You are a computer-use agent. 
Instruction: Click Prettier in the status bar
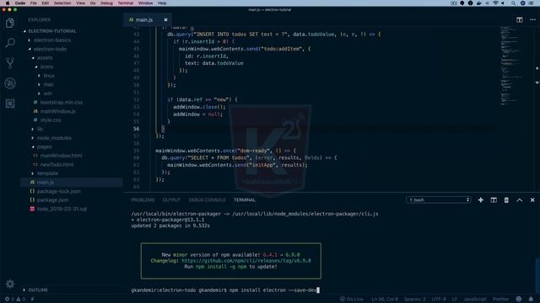(500, 299)
